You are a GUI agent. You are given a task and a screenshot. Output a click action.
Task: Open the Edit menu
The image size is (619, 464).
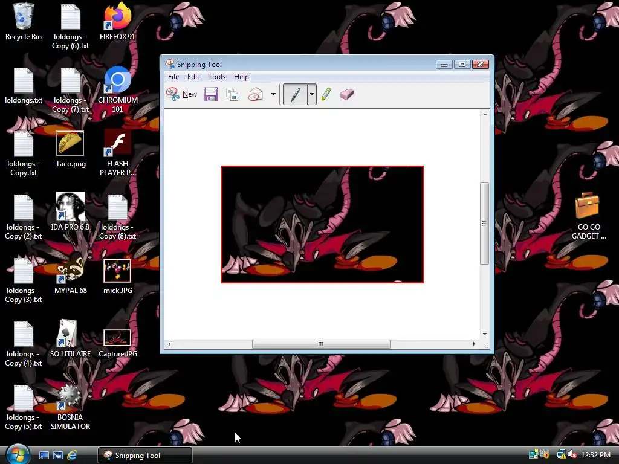click(193, 77)
